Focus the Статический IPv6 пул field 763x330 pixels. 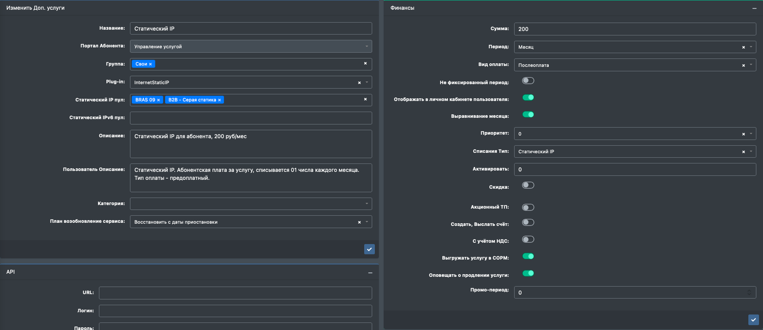pos(251,118)
